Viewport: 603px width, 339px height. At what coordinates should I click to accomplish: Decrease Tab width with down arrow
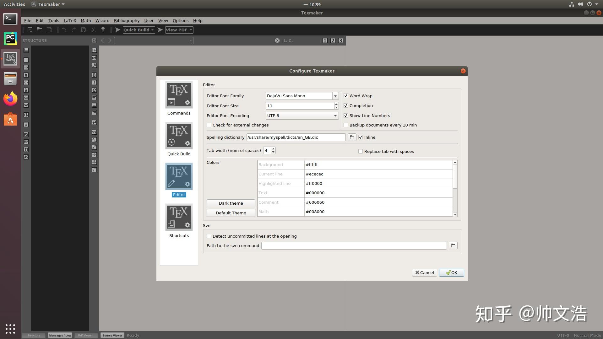[273, 152]
